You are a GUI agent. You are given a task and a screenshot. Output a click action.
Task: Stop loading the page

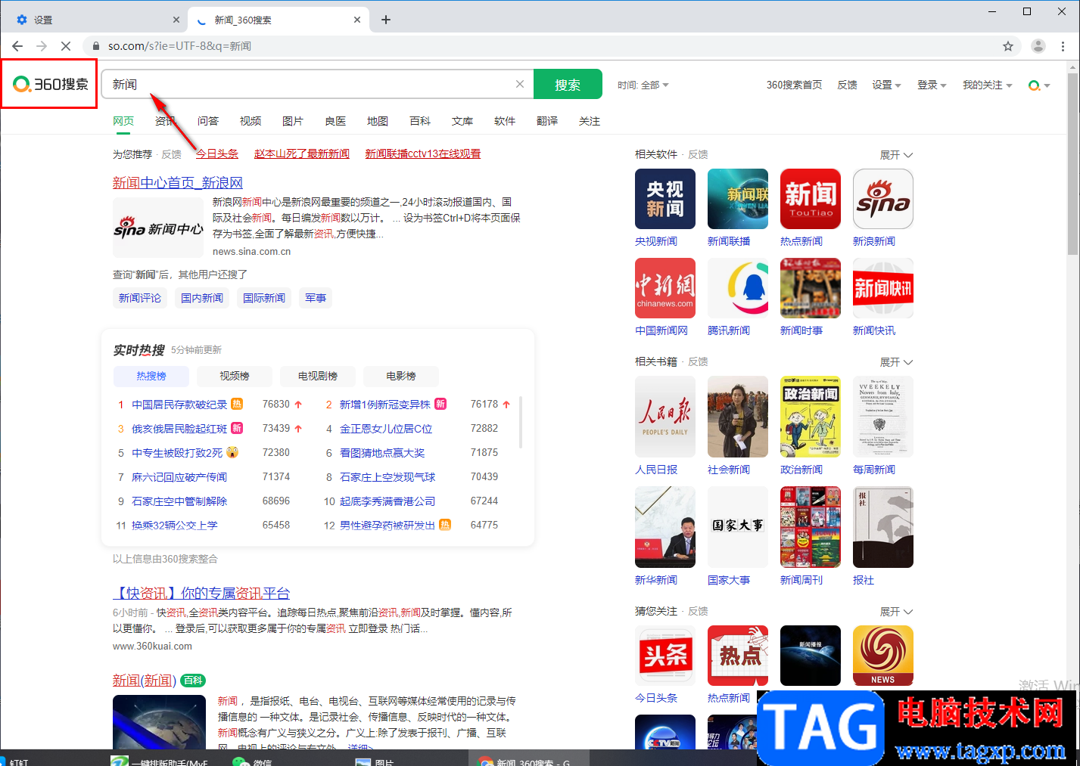coord(66,46)
